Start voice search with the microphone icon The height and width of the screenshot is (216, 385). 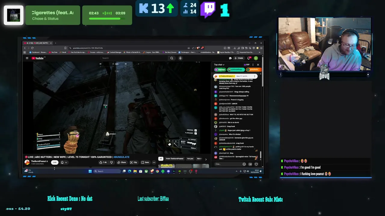click(180, 58)
